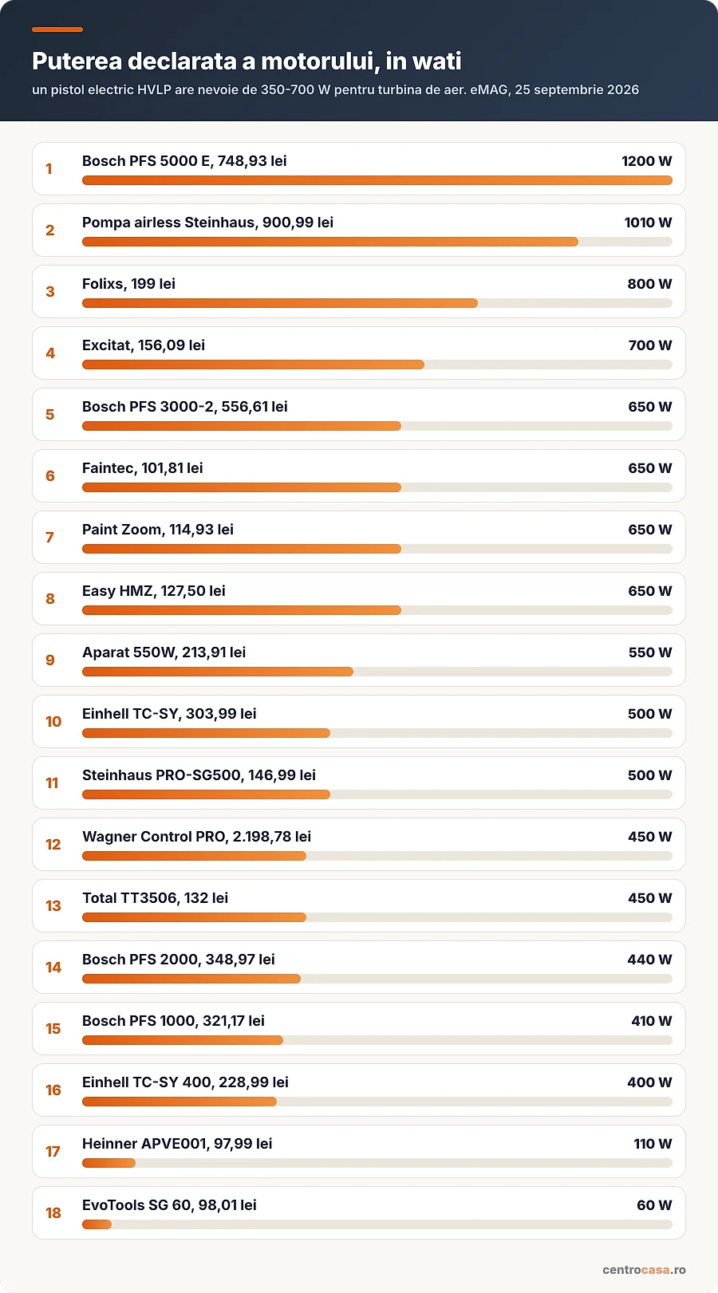Click the centrocasa.ro logo link

pos(644,1270)
